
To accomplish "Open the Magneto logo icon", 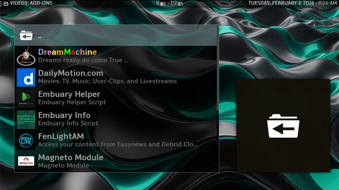I will [x=26, y=161].
